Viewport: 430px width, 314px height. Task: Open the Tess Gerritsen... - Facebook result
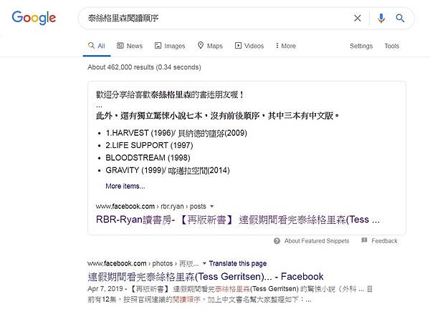point(206,277)
